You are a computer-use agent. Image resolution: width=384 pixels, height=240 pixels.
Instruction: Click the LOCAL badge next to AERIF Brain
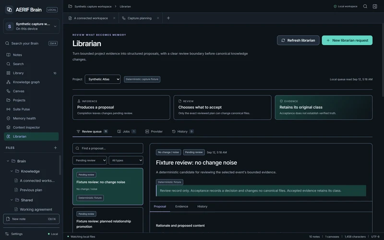click(52, 10)
